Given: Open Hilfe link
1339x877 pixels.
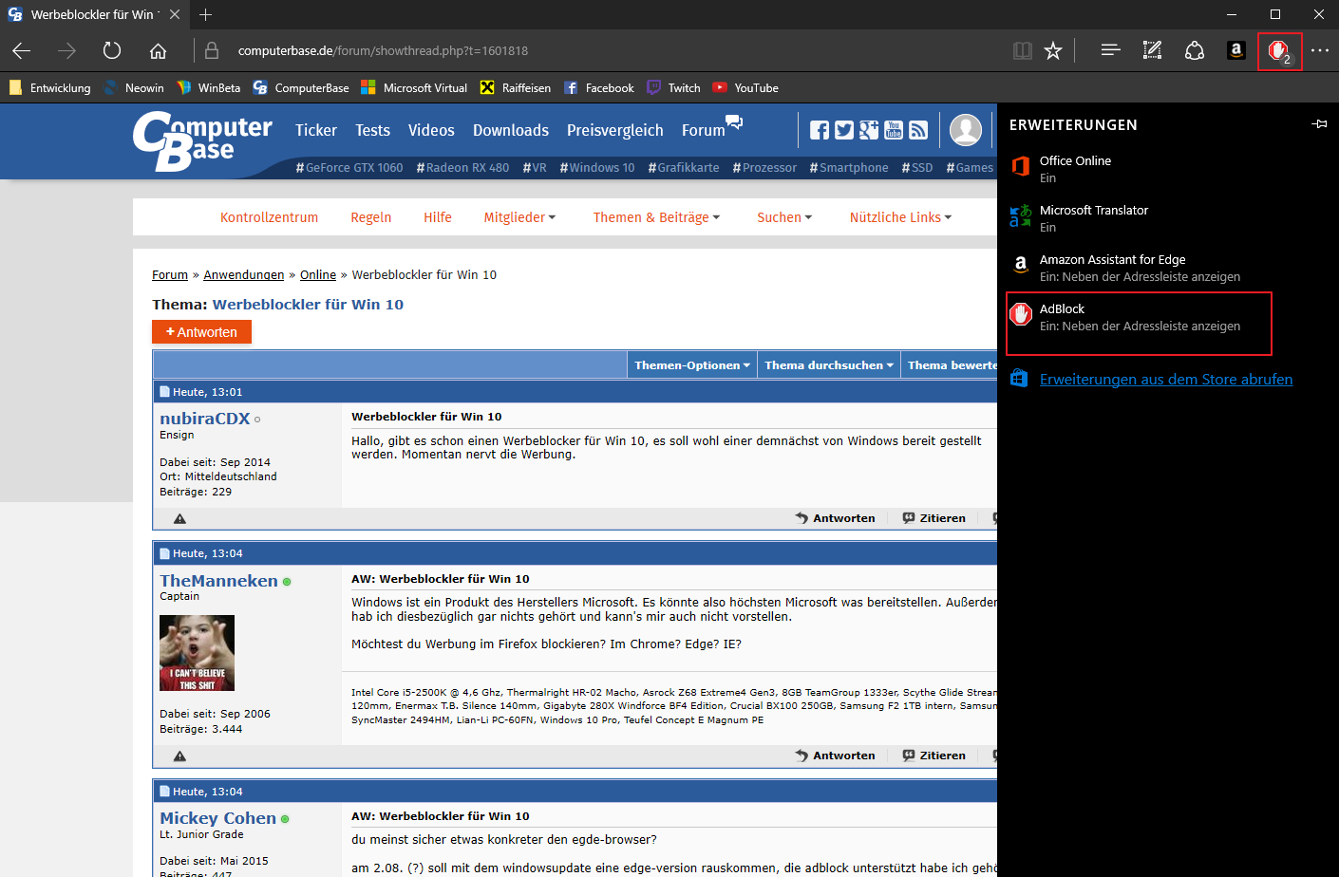Looking at the screenshot, I should [x=438, y=217].
